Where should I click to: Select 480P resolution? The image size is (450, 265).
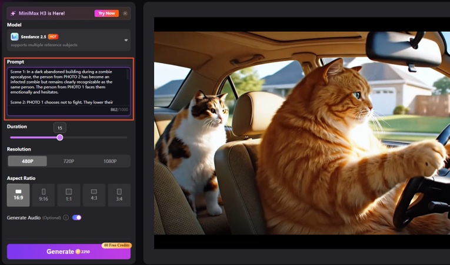(27, 161)
